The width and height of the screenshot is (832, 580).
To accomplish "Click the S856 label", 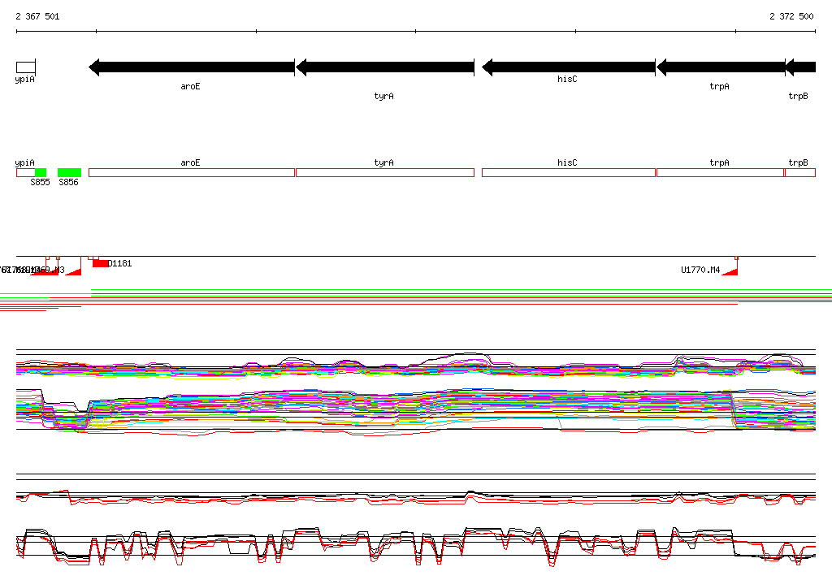I will coord(68,182).
